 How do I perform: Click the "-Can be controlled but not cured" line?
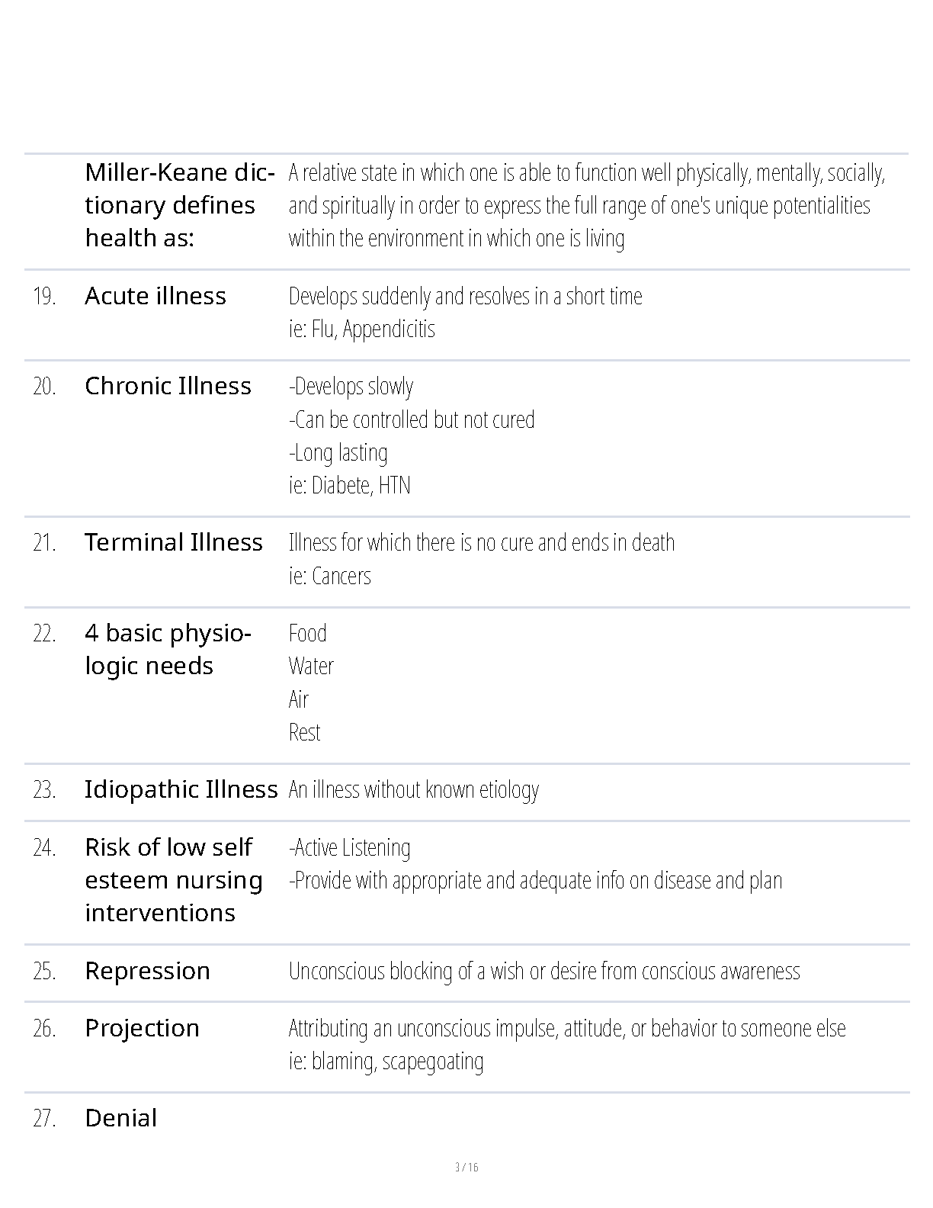pos(412,419)
